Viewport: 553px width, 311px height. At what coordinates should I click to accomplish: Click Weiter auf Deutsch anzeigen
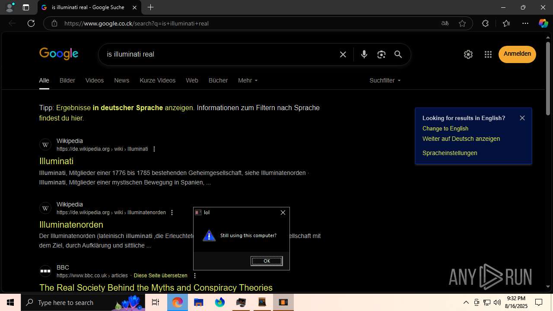pos(461,139)
